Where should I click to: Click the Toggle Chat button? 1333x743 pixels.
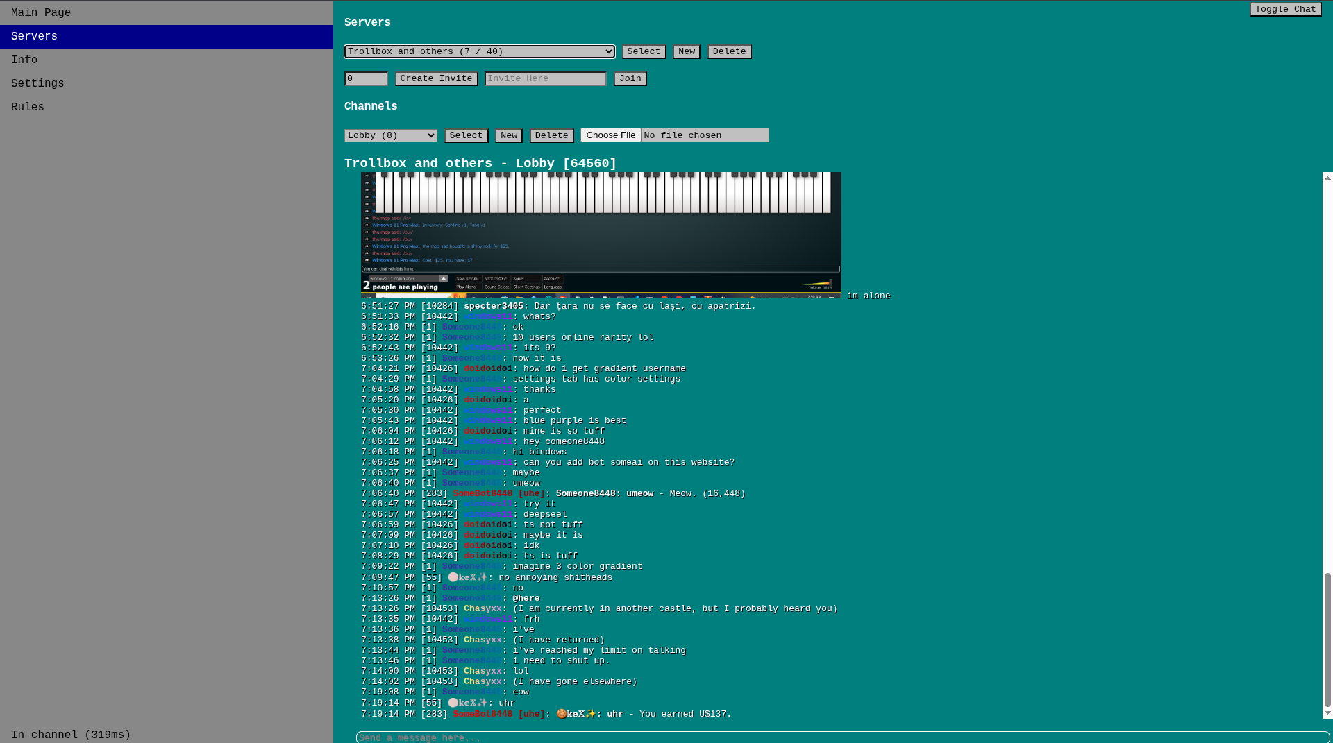pyautogui.click(x=1285, y=9)
